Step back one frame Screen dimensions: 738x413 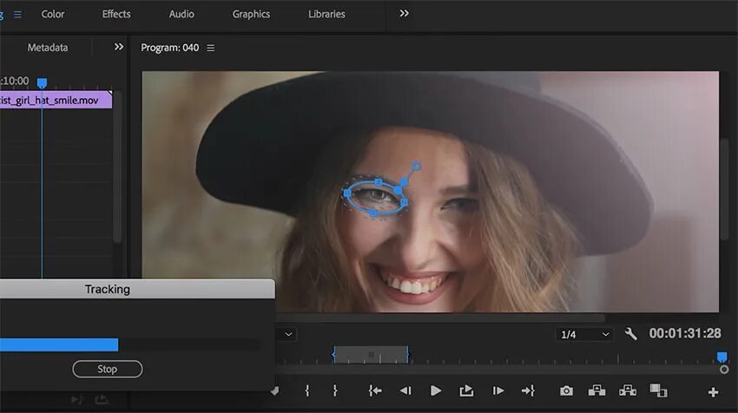[x=405, y=391]
